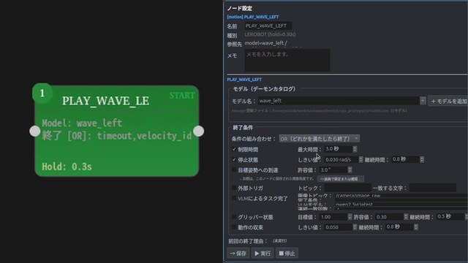Image resolution: width=468 pixels, height=263 pixels.
Task: Click the 種別 LEROBOT (hold=0.30s) text
Action: pos(270,34)
